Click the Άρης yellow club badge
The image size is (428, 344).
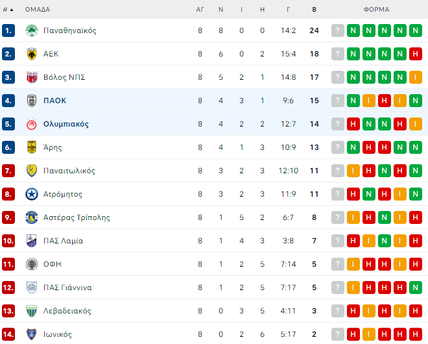point(31,147)
